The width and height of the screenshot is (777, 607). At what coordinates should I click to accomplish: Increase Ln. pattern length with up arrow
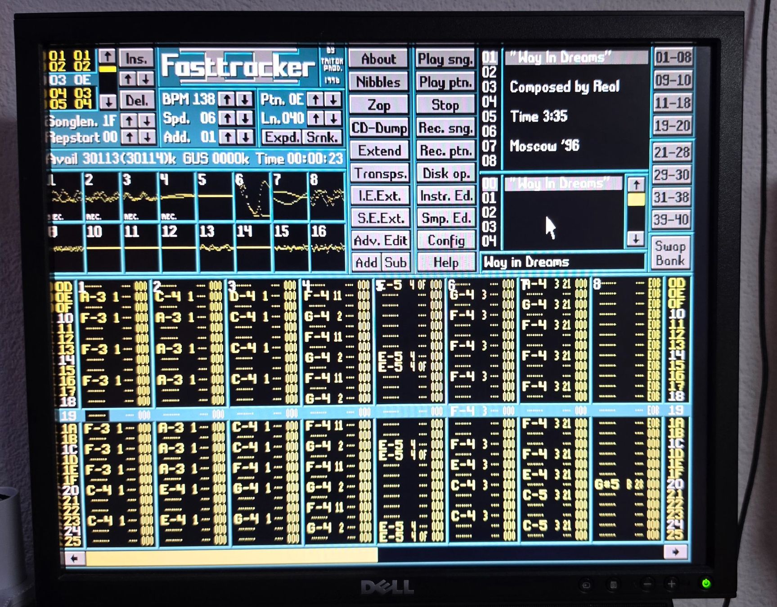point(316,118)
